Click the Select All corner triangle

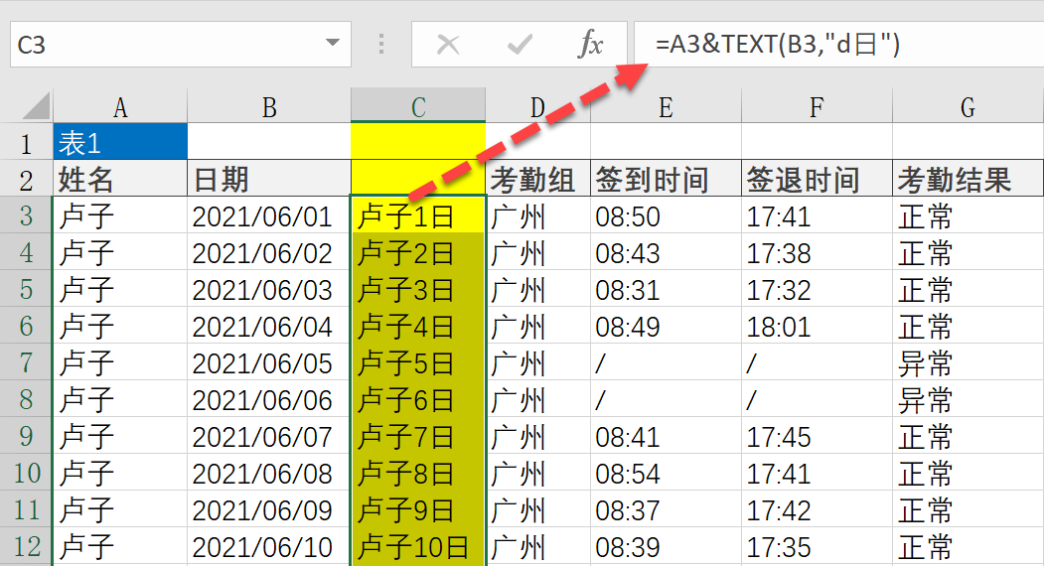pos(36,106)
